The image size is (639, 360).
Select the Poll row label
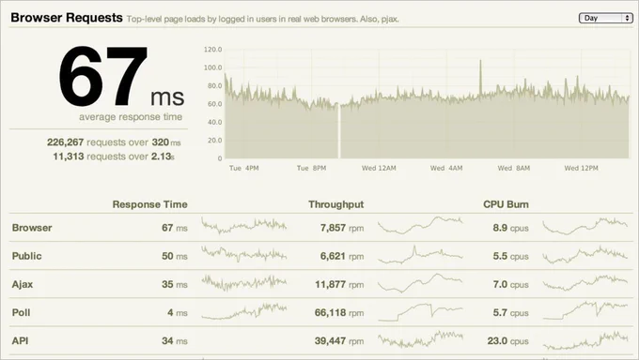coord(22,312)
